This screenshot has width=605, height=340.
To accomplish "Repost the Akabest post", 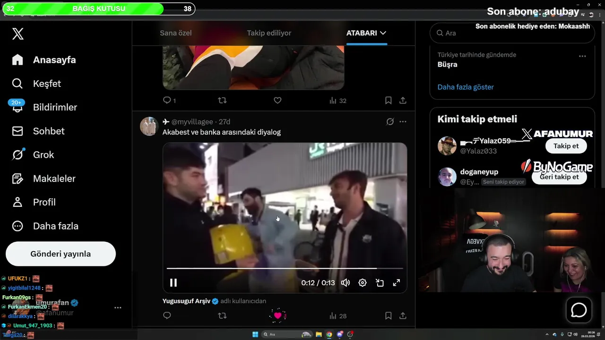I will tap(222, 315).
